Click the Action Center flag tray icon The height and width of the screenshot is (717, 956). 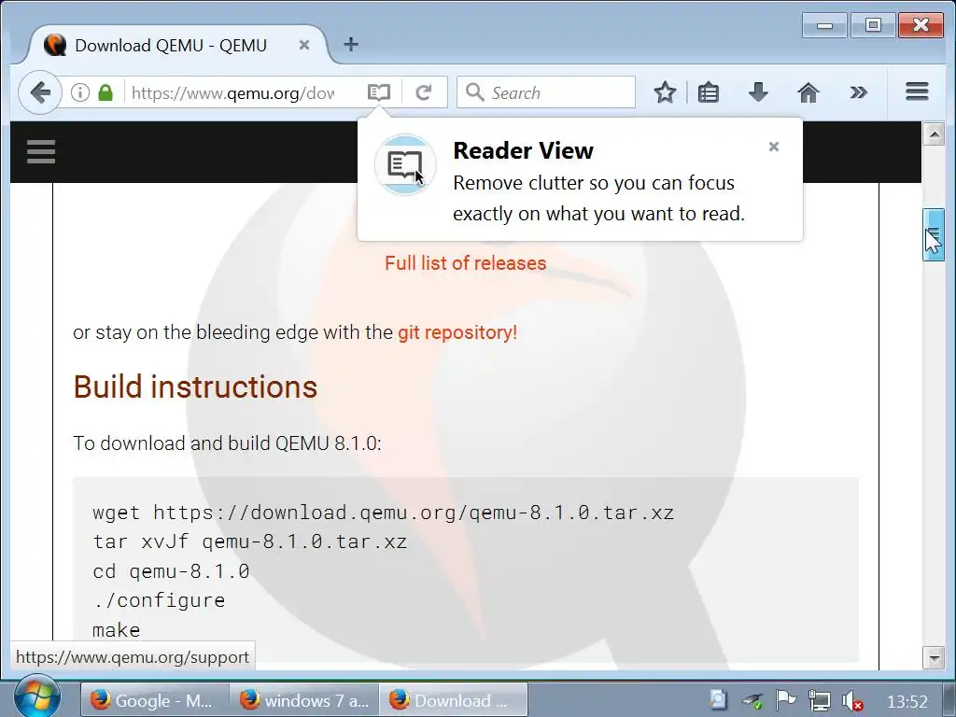(x=786, y=700)
